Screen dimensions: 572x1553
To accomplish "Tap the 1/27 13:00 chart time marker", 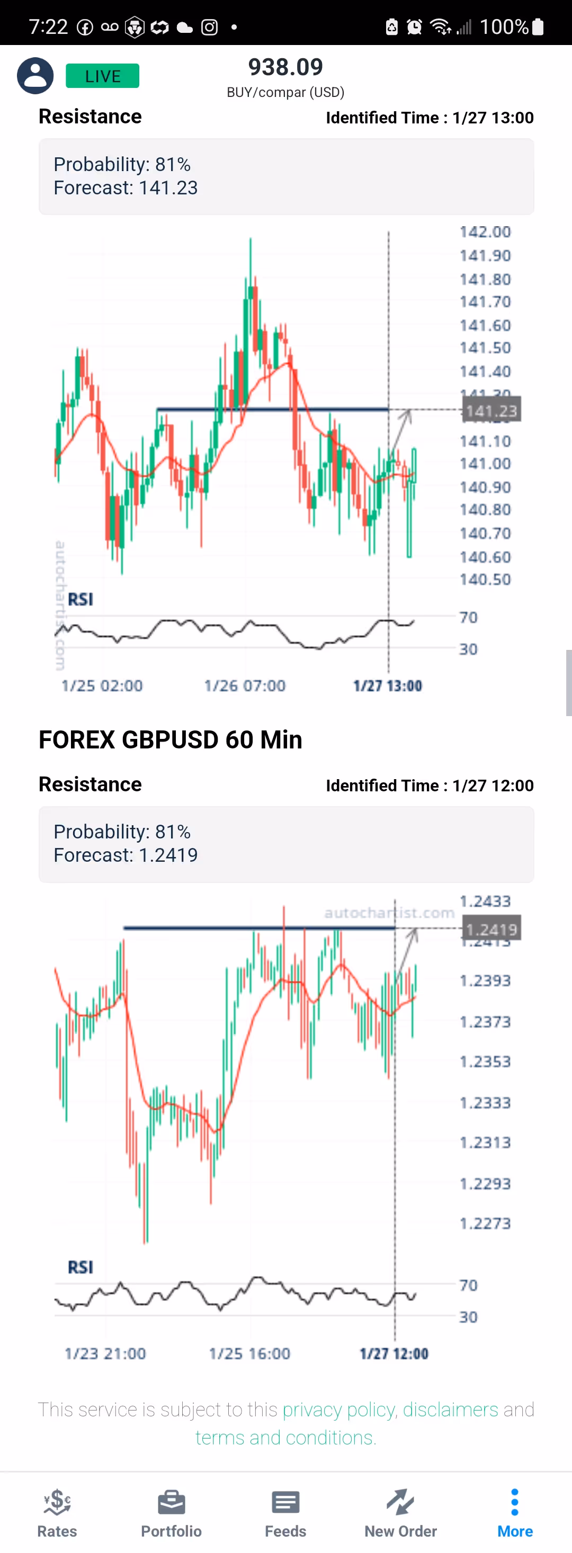I will pyautogui.click(x=388, y=686).
